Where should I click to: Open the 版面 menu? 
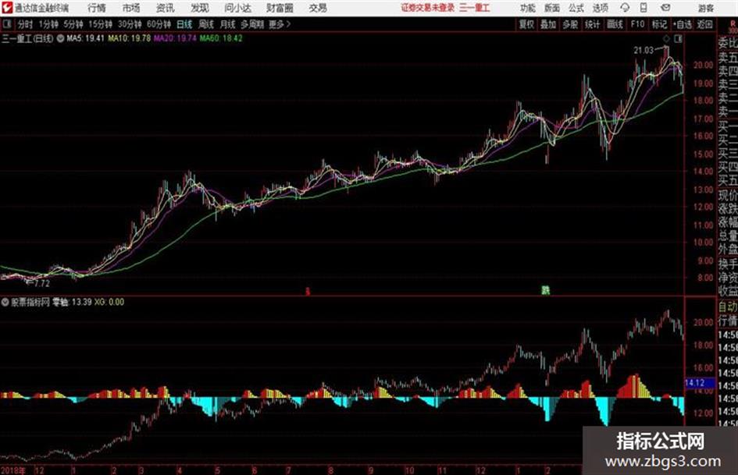(552, 8)
